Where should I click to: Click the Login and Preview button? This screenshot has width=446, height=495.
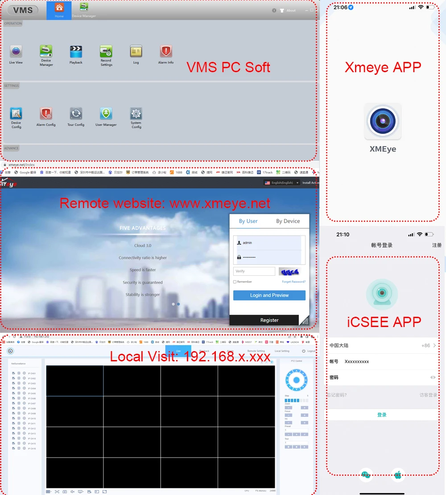(x=269, y=295)
